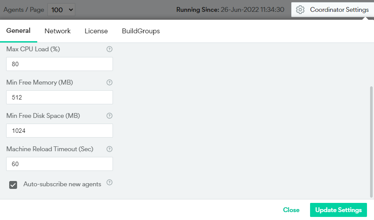Click the Coordinator Settings gear icon
Screen dimensions: 374x220
300,10
